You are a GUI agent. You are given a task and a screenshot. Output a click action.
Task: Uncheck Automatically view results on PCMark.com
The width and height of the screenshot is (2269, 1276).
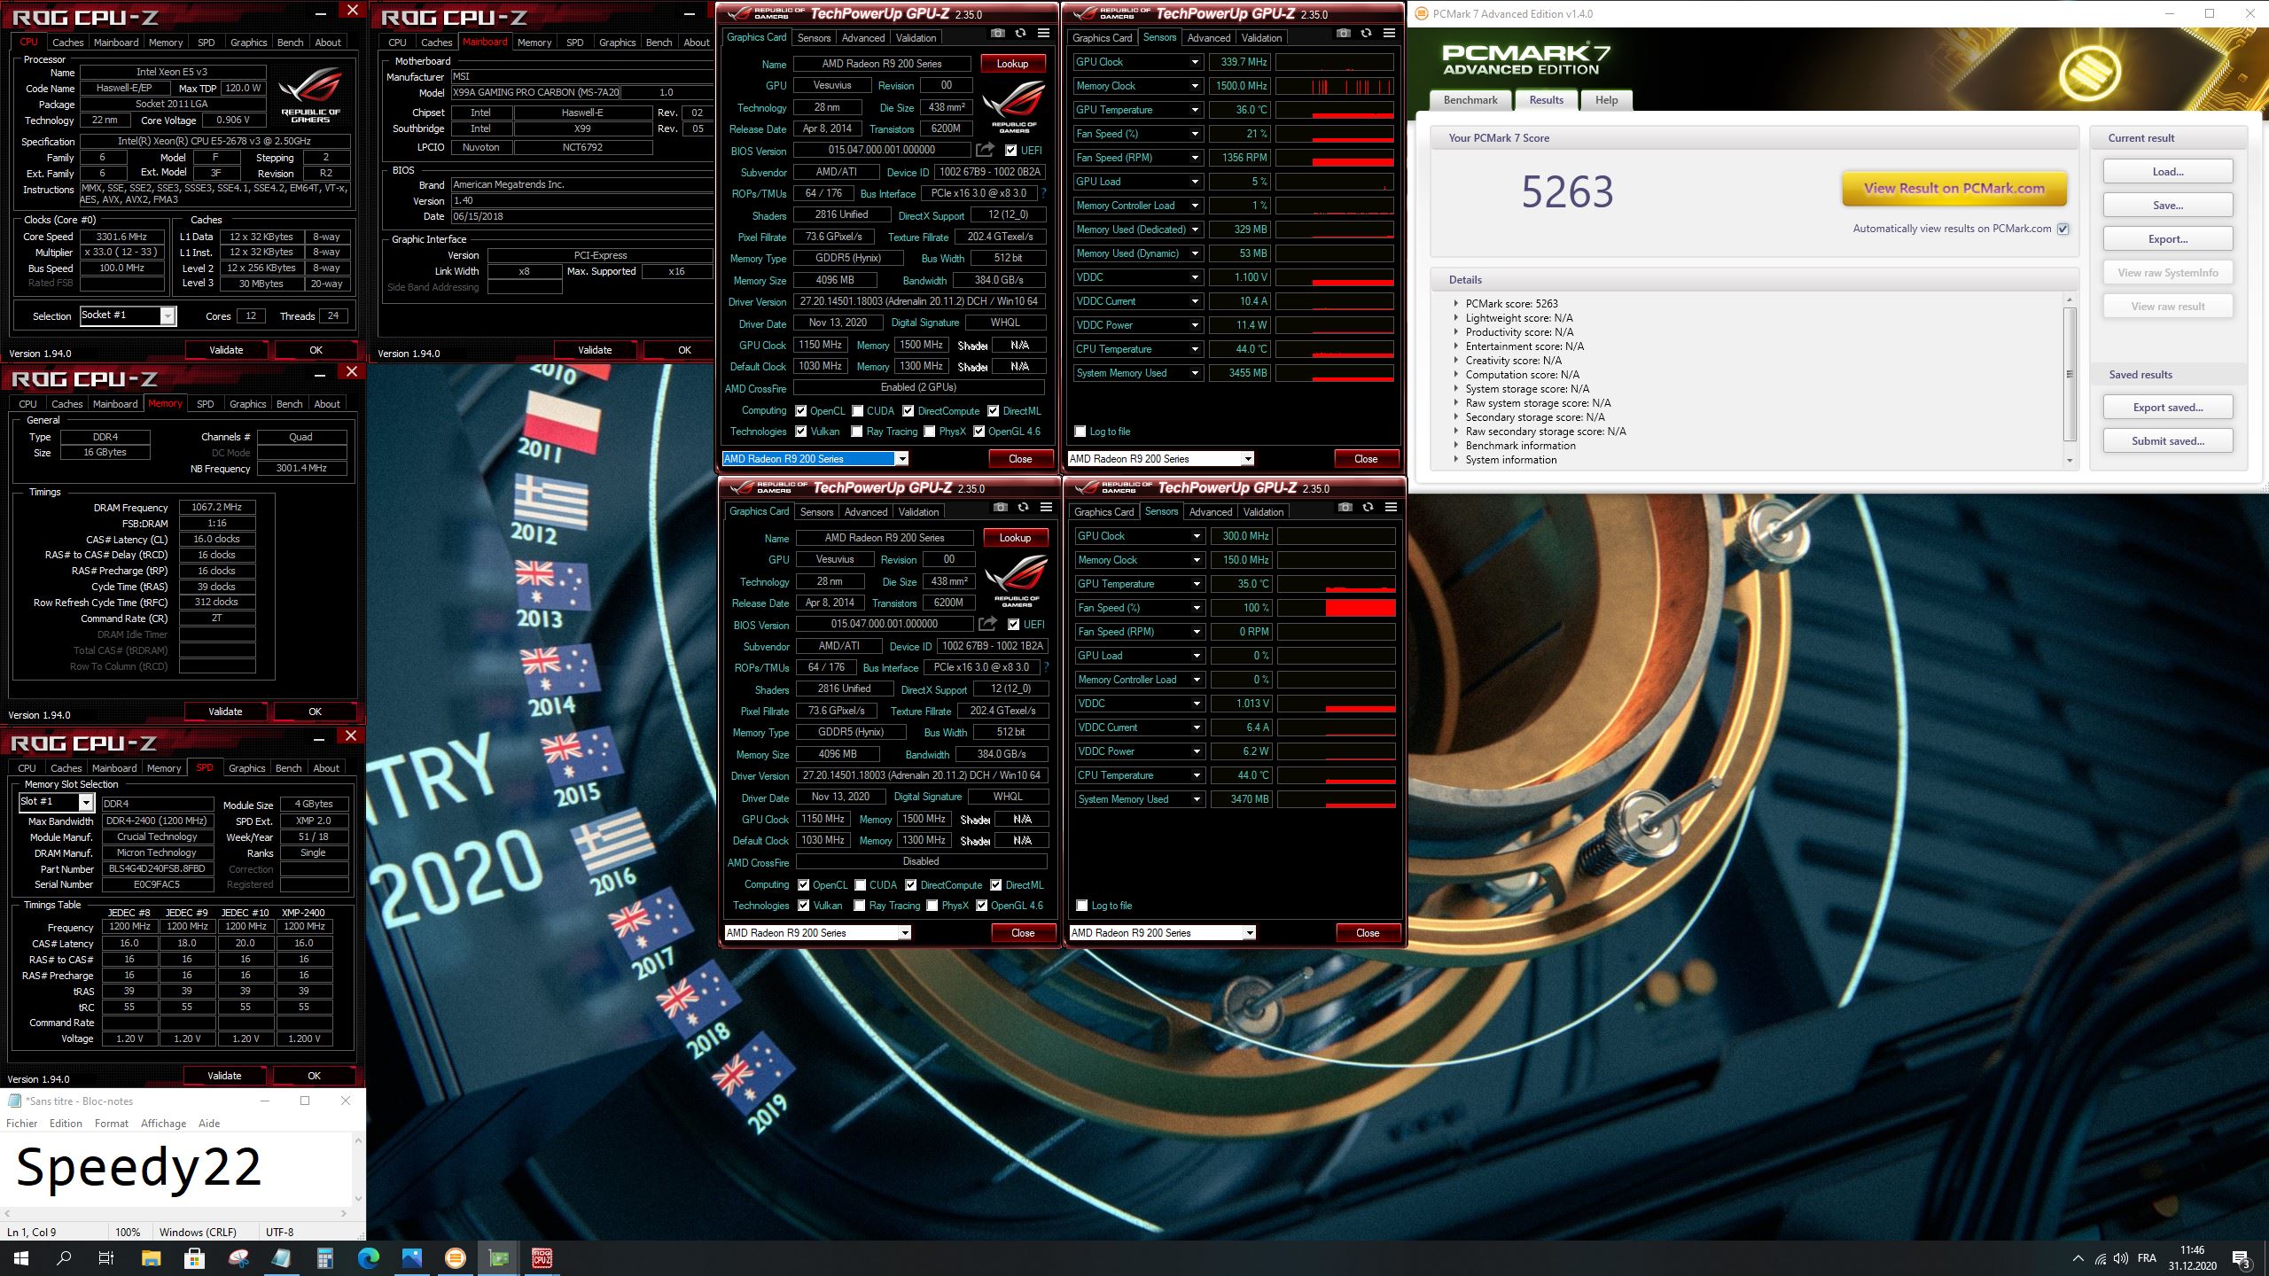click(2063, 229)
